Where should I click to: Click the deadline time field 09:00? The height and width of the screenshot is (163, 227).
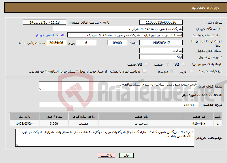[x=117, y=43]
